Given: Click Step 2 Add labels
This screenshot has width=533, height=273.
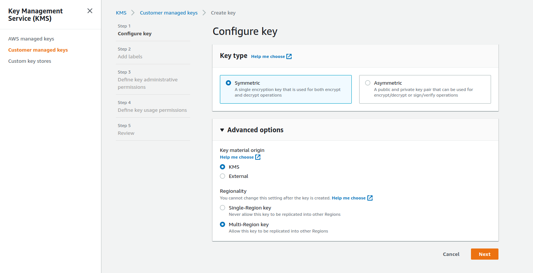Looking at the screenshot, I should click(130, 56).
